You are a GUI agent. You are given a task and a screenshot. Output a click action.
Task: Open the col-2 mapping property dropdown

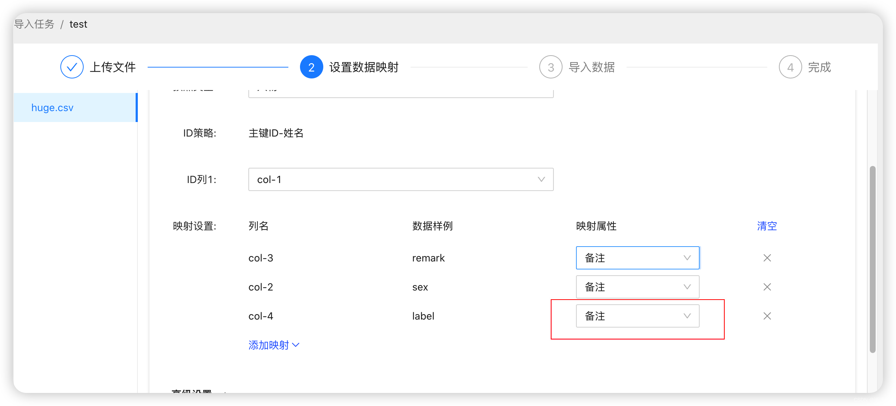[637, 287]
